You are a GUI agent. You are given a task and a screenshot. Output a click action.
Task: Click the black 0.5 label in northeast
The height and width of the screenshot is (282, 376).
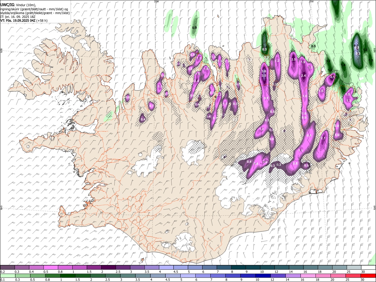click(313, 46)
